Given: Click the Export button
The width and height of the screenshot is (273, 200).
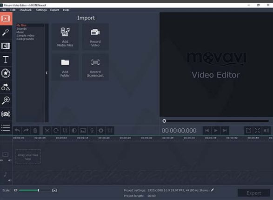Looking at the screenshot, I should [x=253, y=193].
